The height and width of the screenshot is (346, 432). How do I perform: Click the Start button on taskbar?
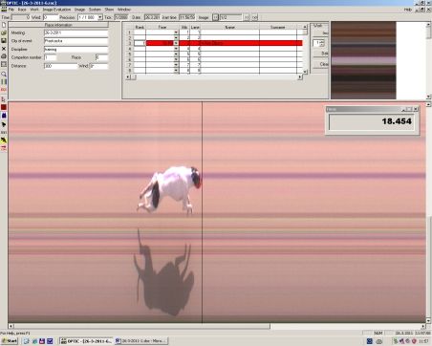tap(10, 341)
